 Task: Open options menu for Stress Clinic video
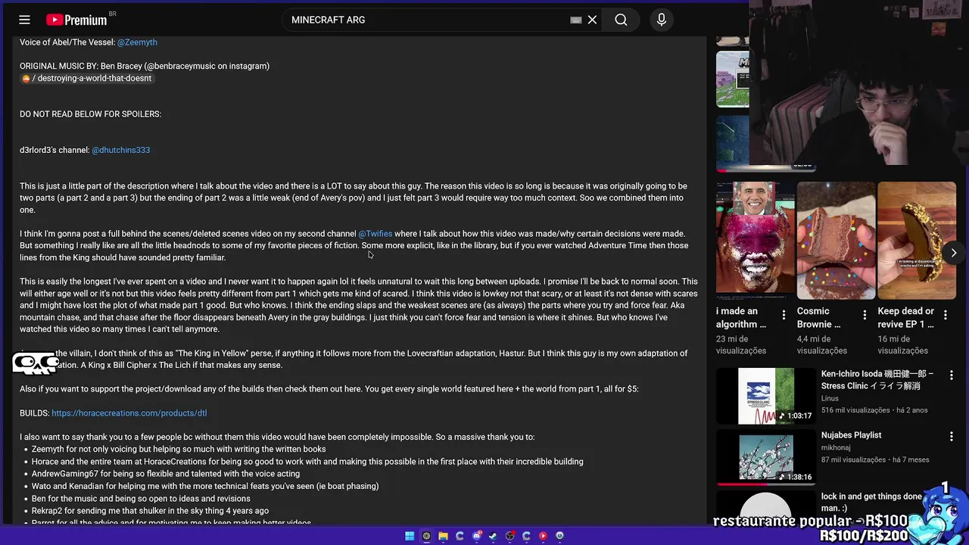(x=952, y=375)
